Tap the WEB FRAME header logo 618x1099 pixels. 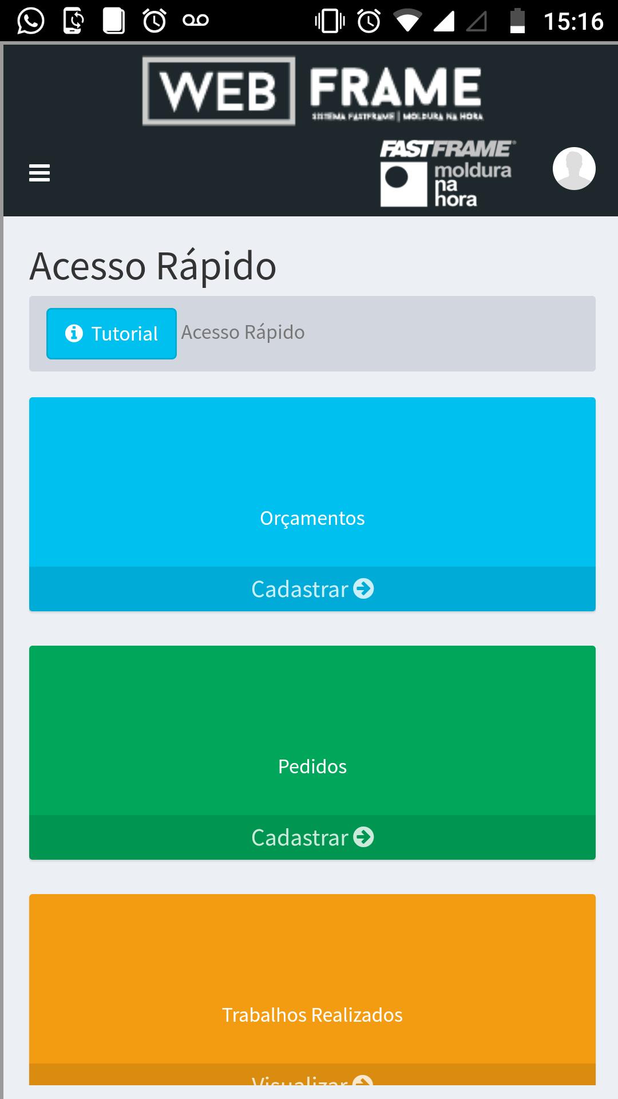coord(312,90)
